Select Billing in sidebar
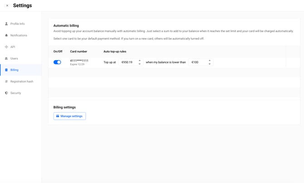 pyautogui.click(x=21, y=70)
